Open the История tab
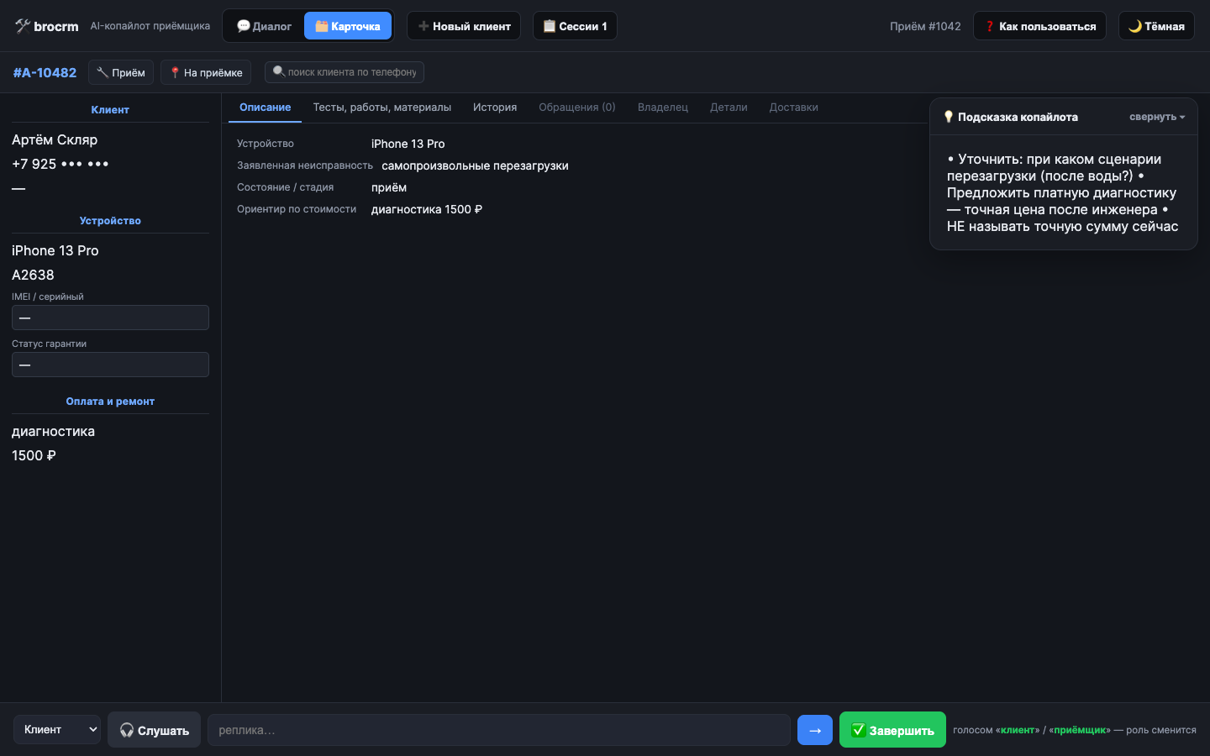1210x756 pixels. [x=495, y=108]
